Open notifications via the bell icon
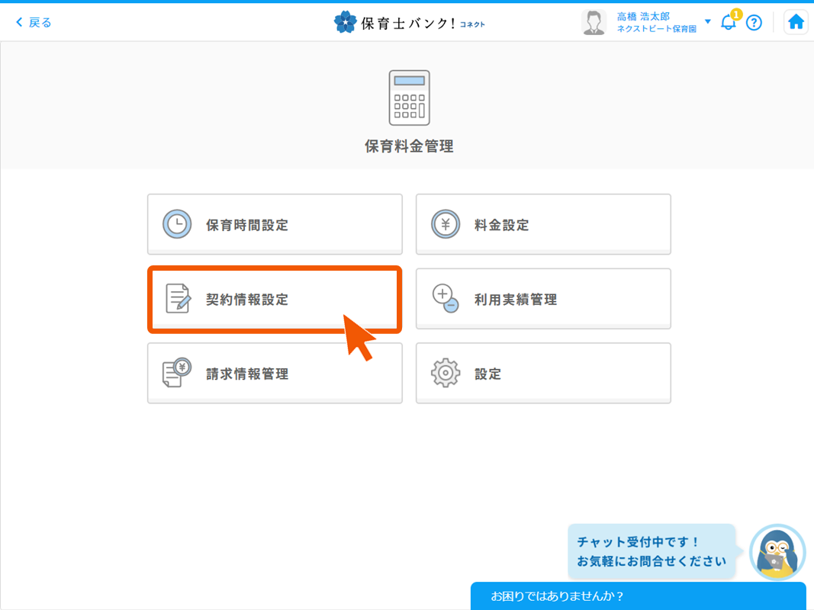 (x=727, y=23)
